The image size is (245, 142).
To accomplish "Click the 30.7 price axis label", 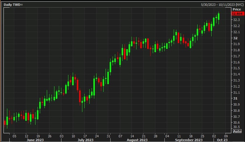I will click(x=236, y=117).
